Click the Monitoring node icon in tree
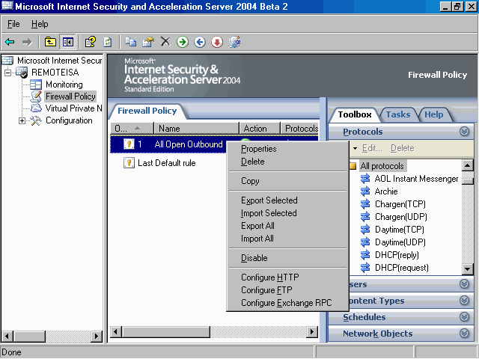Viewport: 479px width, 359px height. point(36,85)
